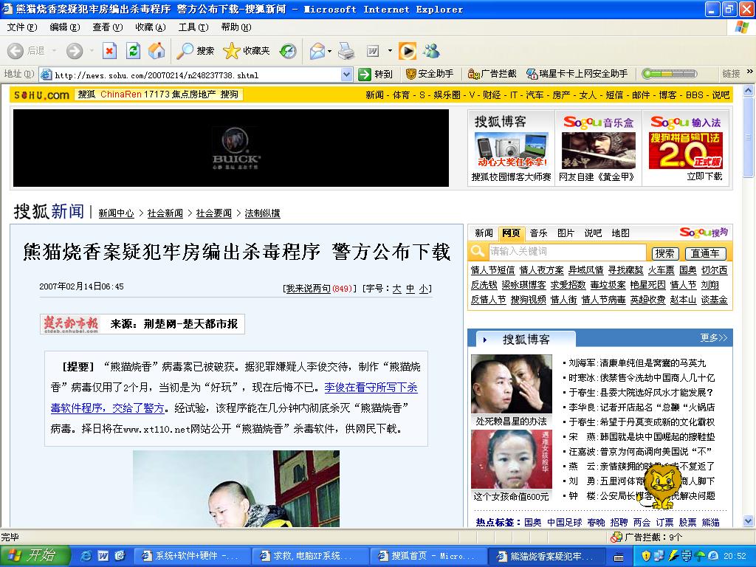The width and height of the screenshot is (756, 567).
Task: Click the vertical scrollbar up arrow
Action: [749, 91]
